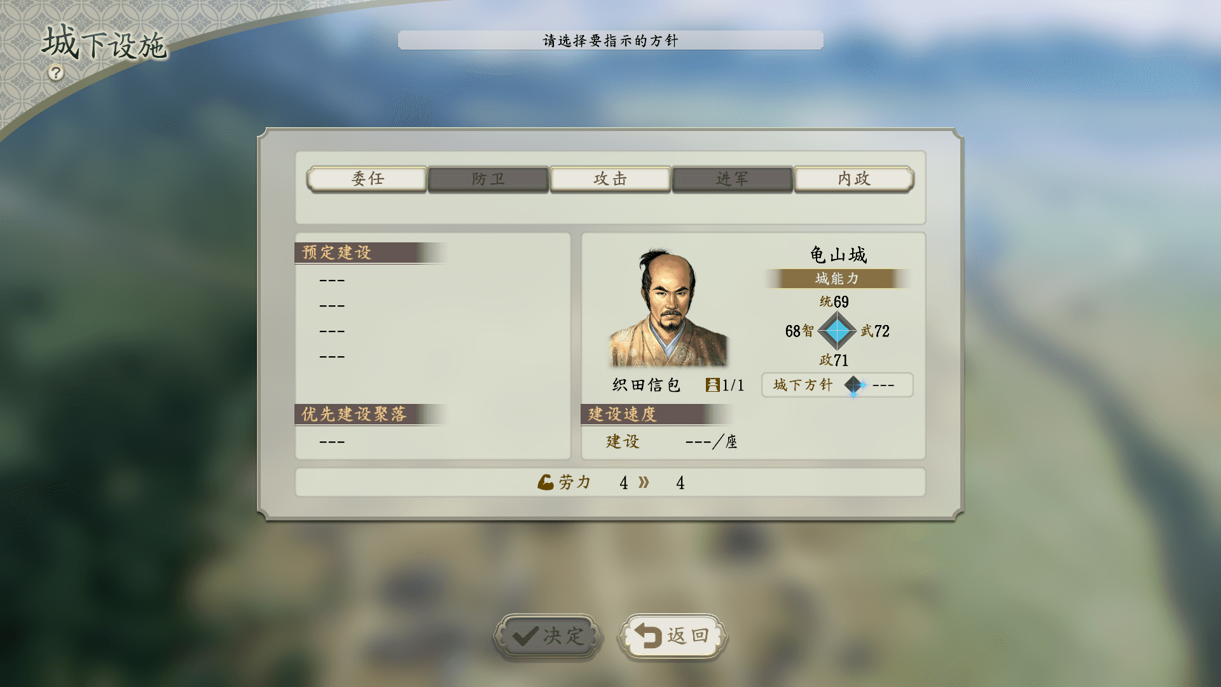
Task: Select the 进军 policy option
Action: click(733, 179)
